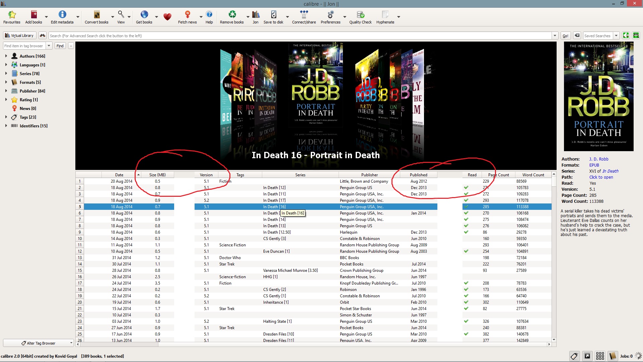
Task: Open the Preferences gear icon
Action: tap(330, 15)
